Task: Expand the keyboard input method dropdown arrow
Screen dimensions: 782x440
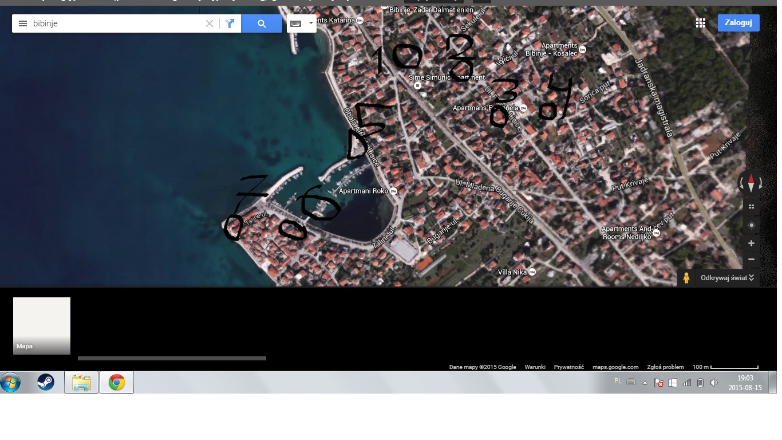Action: pyautogui.click(x=310, y=23)
